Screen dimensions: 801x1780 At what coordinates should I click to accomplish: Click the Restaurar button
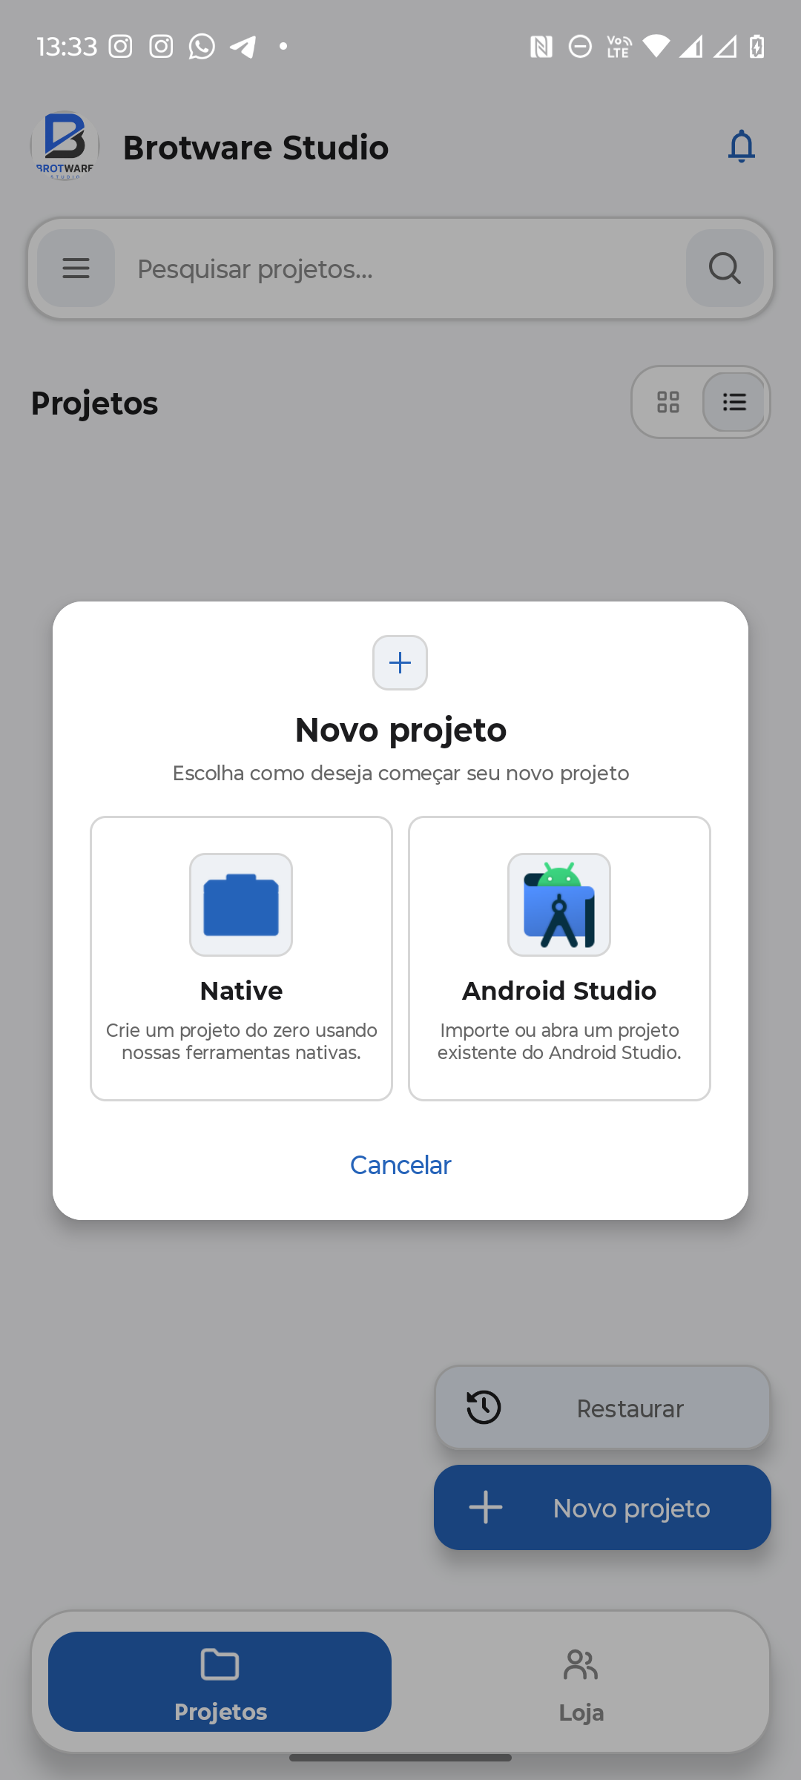[x=602, y=1408]
